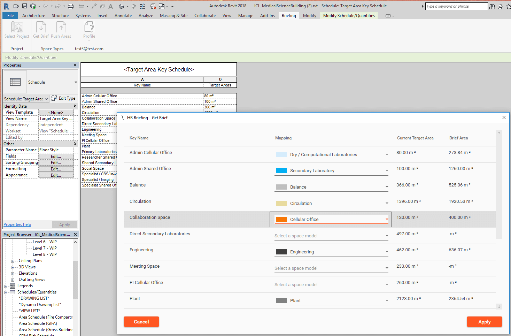
Task: Expand the Ceiling Plans tree node
Action: pos(13,261)
